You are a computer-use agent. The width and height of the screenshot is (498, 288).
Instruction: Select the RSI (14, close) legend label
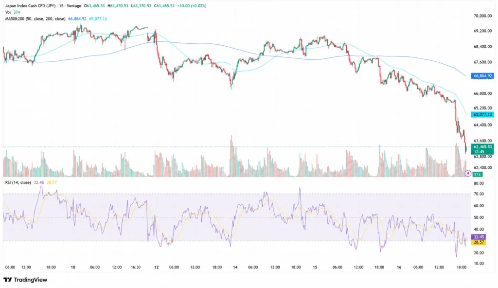click(x=18, y=182)
